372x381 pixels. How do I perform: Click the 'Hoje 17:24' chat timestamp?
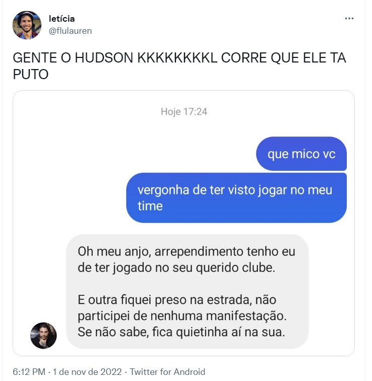coord(183,112)
